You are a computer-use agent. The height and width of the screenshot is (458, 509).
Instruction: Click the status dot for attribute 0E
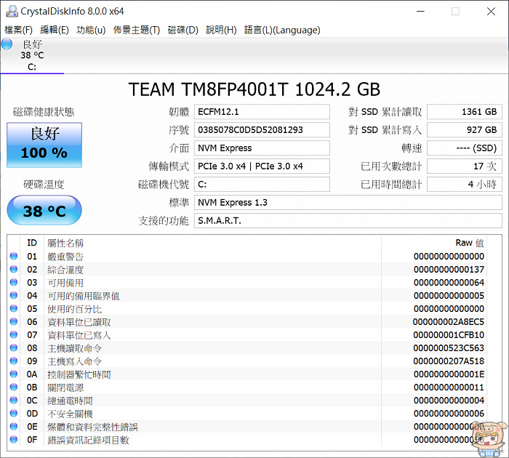[x=14, y=426]
